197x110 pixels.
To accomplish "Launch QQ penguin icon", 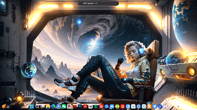I will coord(69,106).
